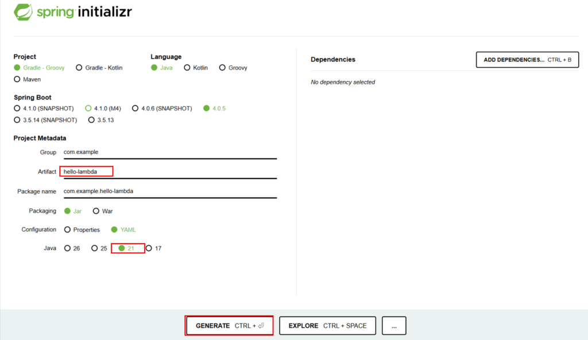Set configuration format to Properties
588x340 pixels.
tap(68, 230)
